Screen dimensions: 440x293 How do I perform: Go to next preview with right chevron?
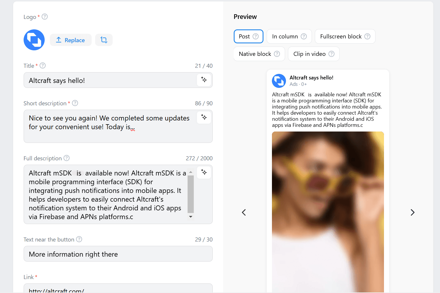[412, 212]
